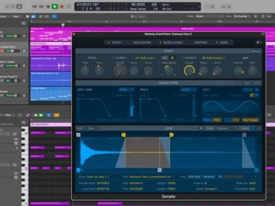Screen dimensions: 275x206
Task: Click the Amp Volume knob
Action: click(x=239, y=71)
